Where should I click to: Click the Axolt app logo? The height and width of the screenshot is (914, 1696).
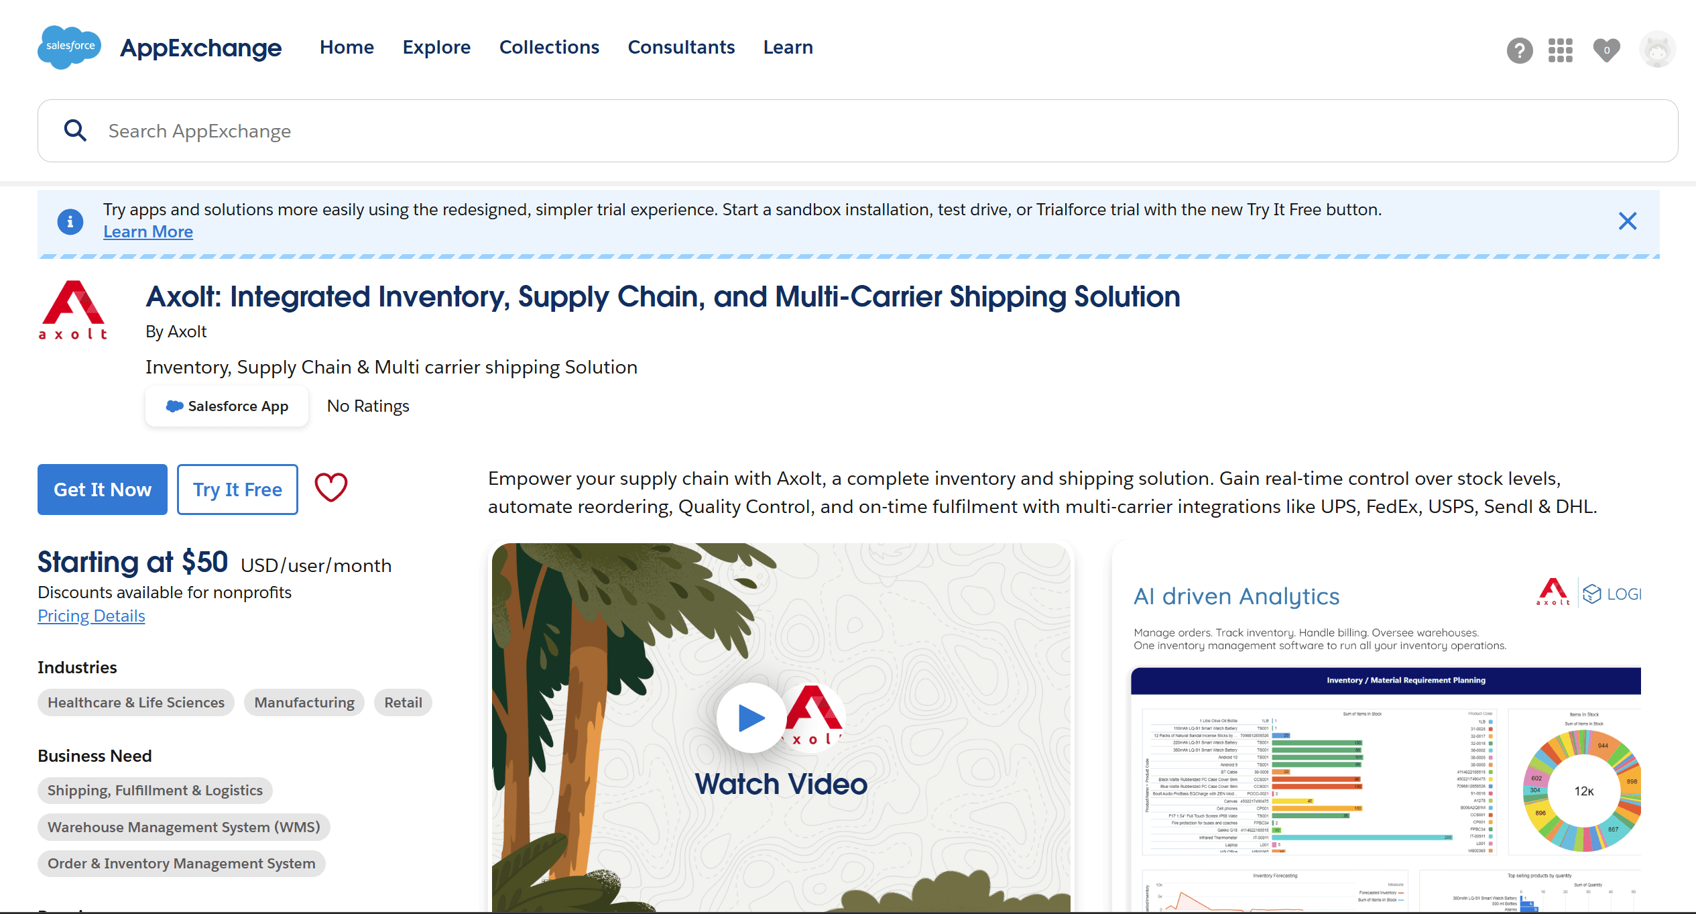coord(74,310)
